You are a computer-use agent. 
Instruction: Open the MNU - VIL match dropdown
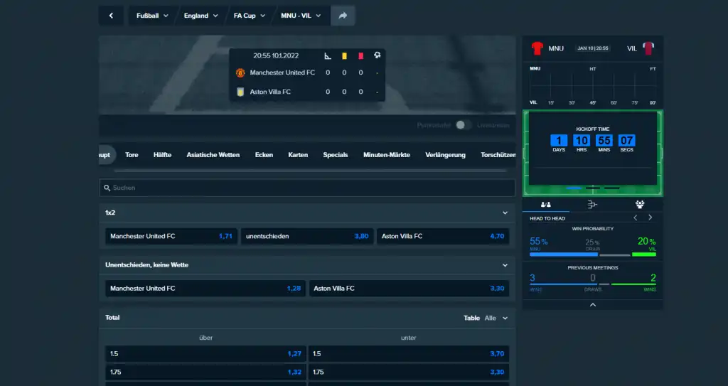click(301, 16)
